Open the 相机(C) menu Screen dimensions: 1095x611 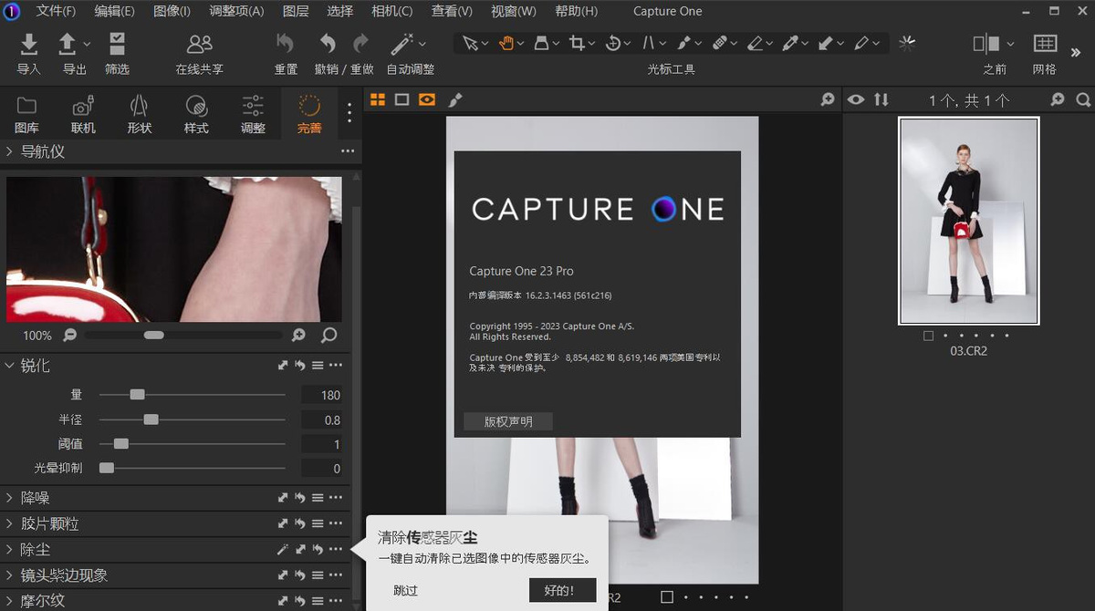[x=391, y=11]
